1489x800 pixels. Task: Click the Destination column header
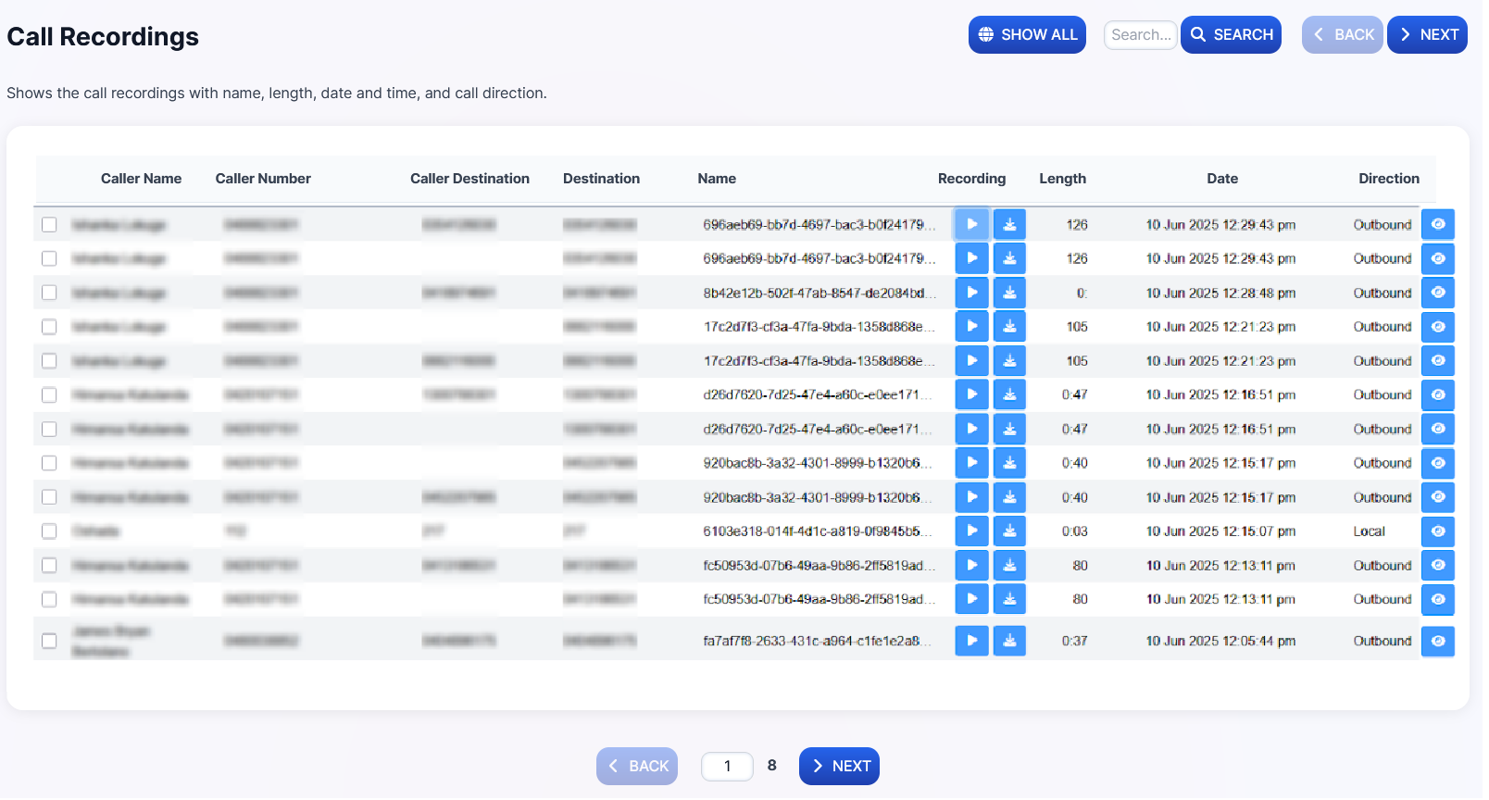[601, 179]
